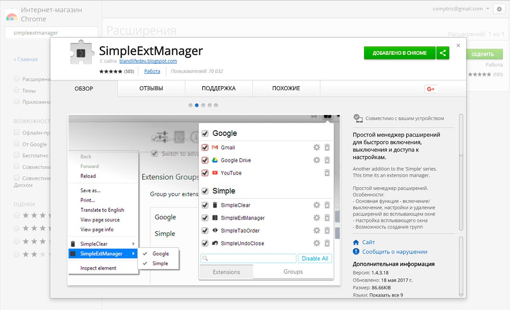Select the fourth carousel dot
510x310 pixels.
[210, 105]
